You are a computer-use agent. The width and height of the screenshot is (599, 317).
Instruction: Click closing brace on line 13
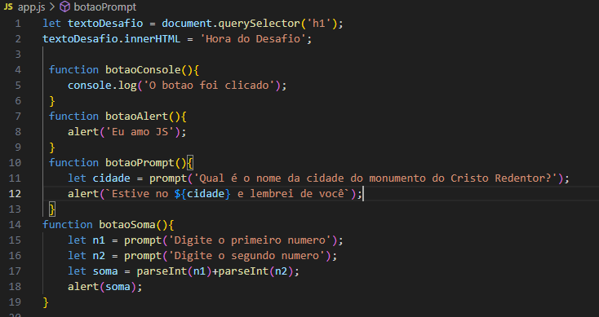point(52,209)
